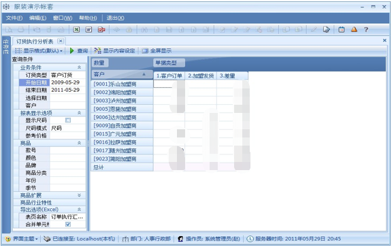Click the 单据类型 field button
Viewport: 392px width, 247px height.
169,63
